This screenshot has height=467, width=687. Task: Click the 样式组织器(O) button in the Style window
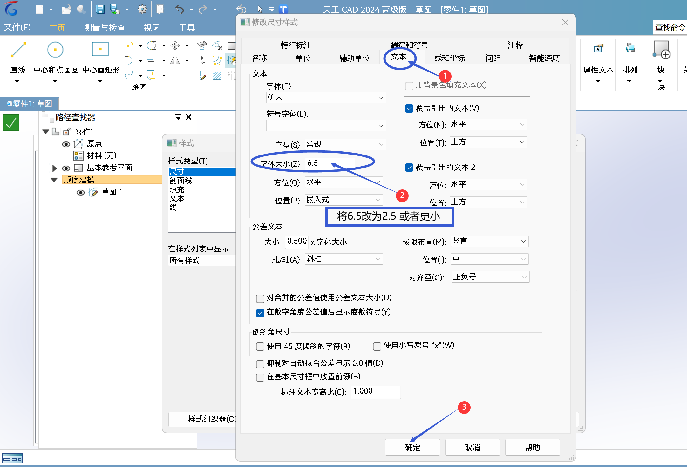[x=203, y=419]
